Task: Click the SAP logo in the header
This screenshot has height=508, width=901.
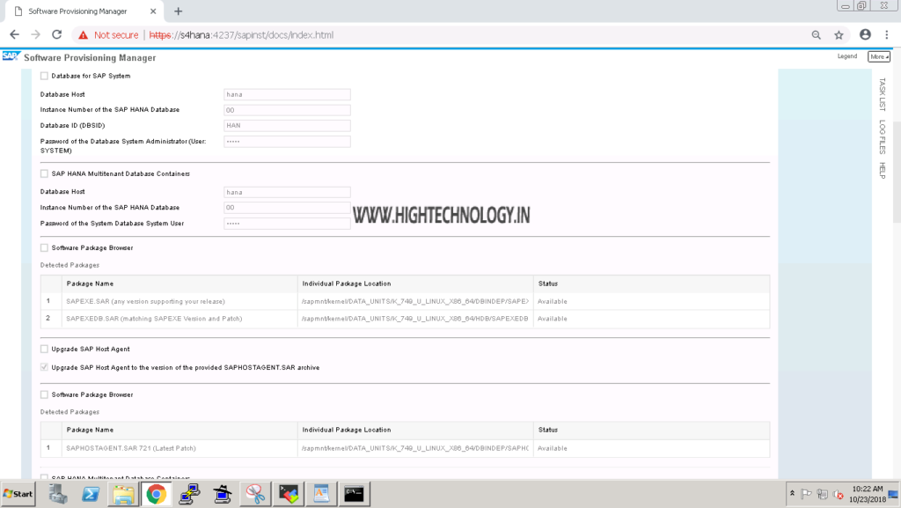Action: point(11,56)
